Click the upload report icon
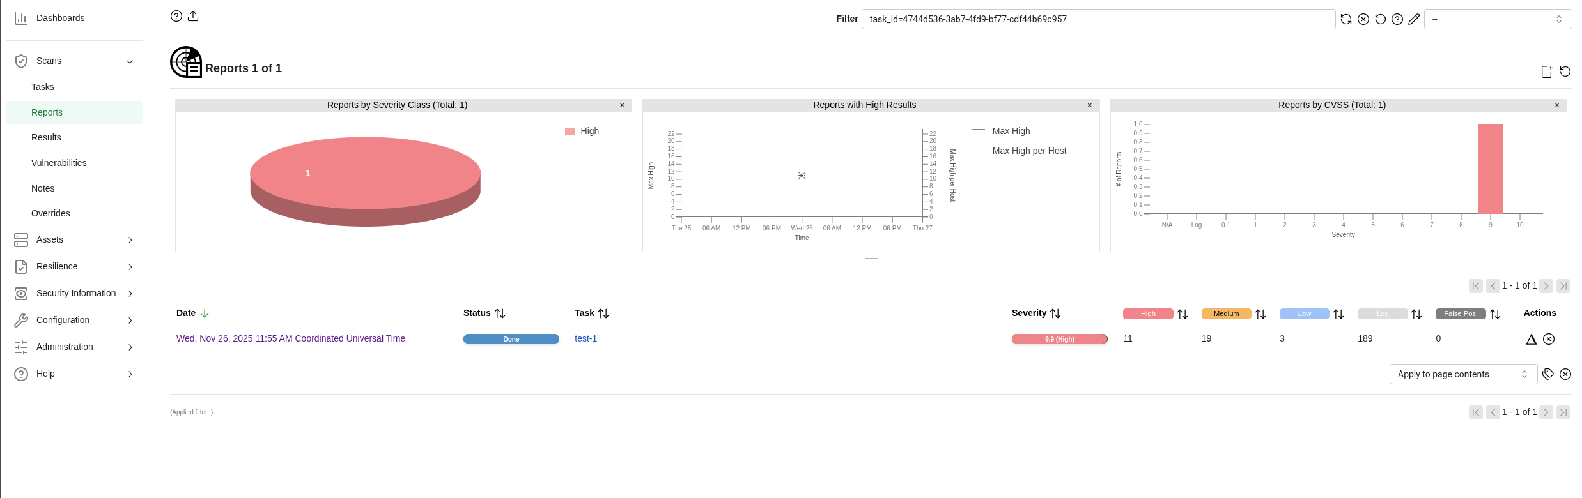This screenshot has height=498, width=1582. pos(193,17)
